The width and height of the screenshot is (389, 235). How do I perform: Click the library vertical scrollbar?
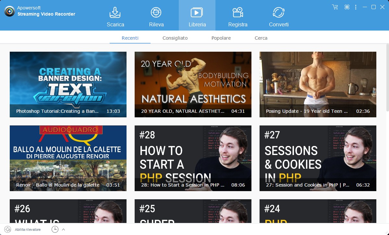click(x=387, y=77)
